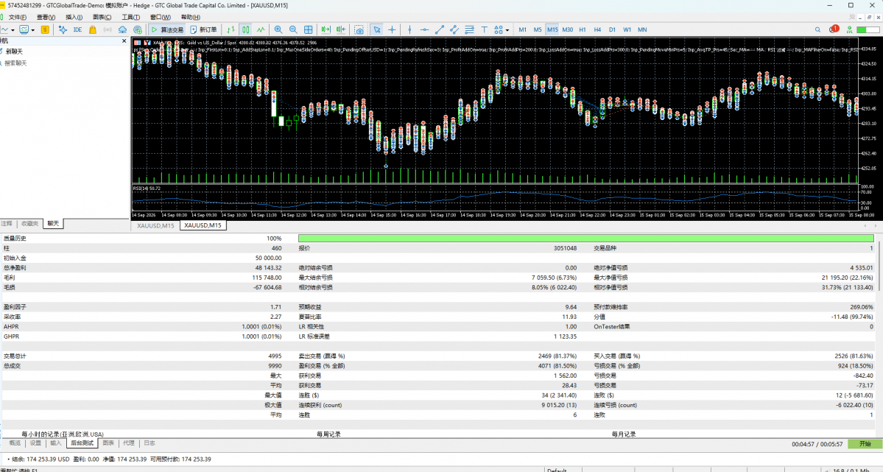Viewport: 883px width, 472px height.
Task: Insert Fibonacci retracement lines tool
Action: pyautogui.click(x=469, y=29)
